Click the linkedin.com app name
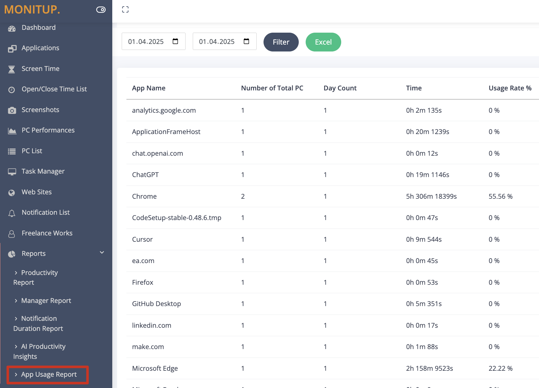Image resolution: width=539 pixels, height=388 pixels. 152,326
